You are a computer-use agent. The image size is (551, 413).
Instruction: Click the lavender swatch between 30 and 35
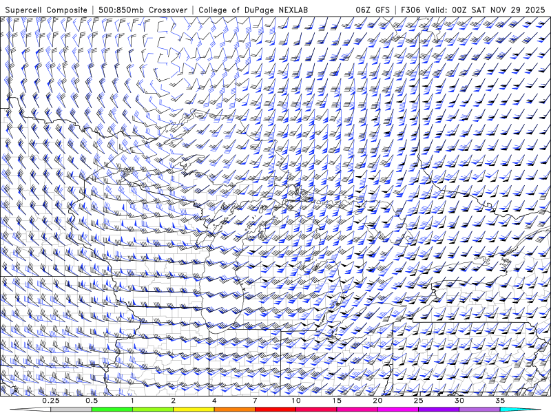point(479,410)
